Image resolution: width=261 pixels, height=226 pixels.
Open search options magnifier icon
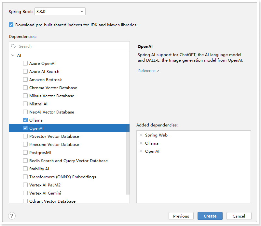click(x=13, y=46)
